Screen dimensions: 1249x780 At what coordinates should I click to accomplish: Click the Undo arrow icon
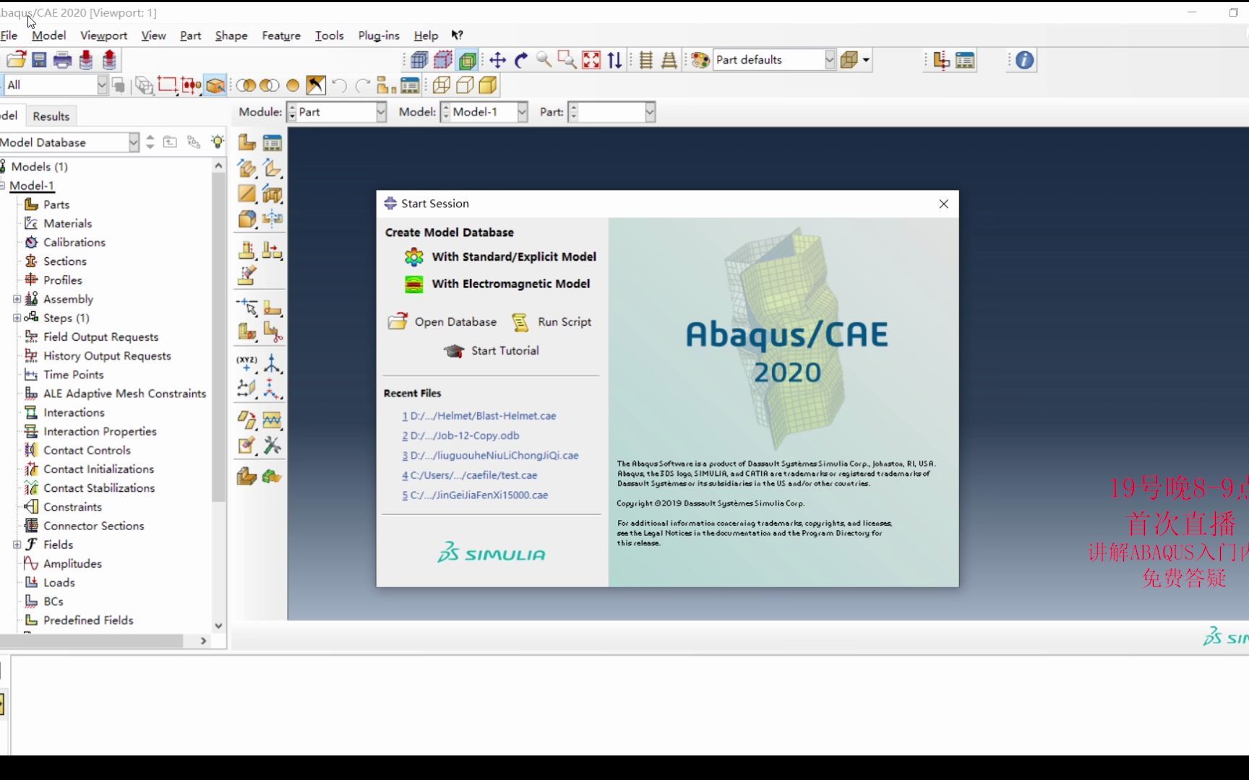(339, 85)
